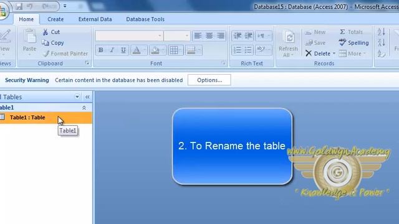Toggle Underline formatting

click(x=123, y=50)
